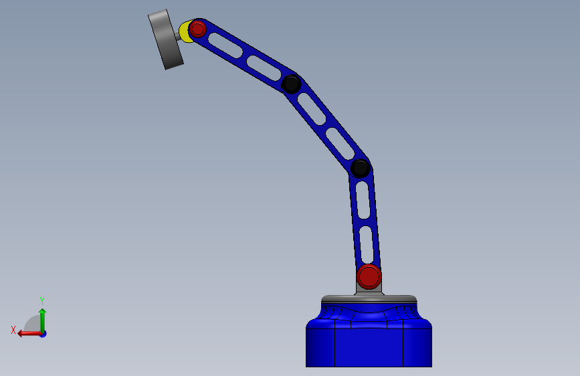Click the green 'Y' triad label
The image size is (580, 376).
[x=42, y=301]
